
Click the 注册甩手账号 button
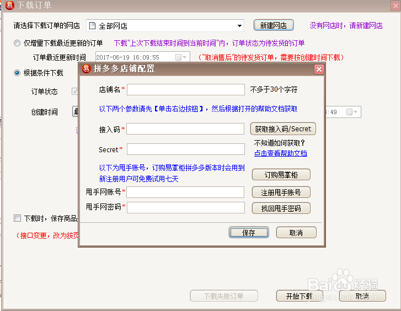[x=281, y=192]
